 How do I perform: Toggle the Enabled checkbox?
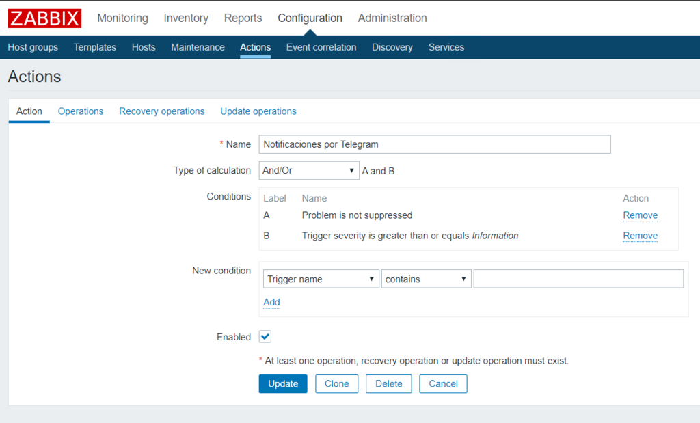click(x=265, y=337)
